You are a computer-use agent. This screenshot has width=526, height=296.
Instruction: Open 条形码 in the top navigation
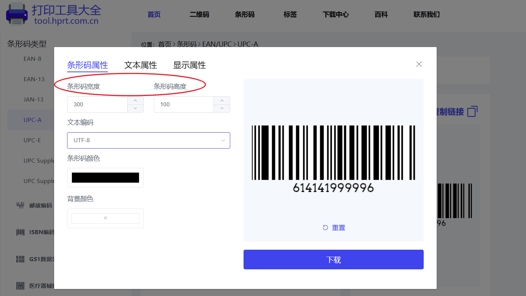pyautogui.click(x=245, y=14)
